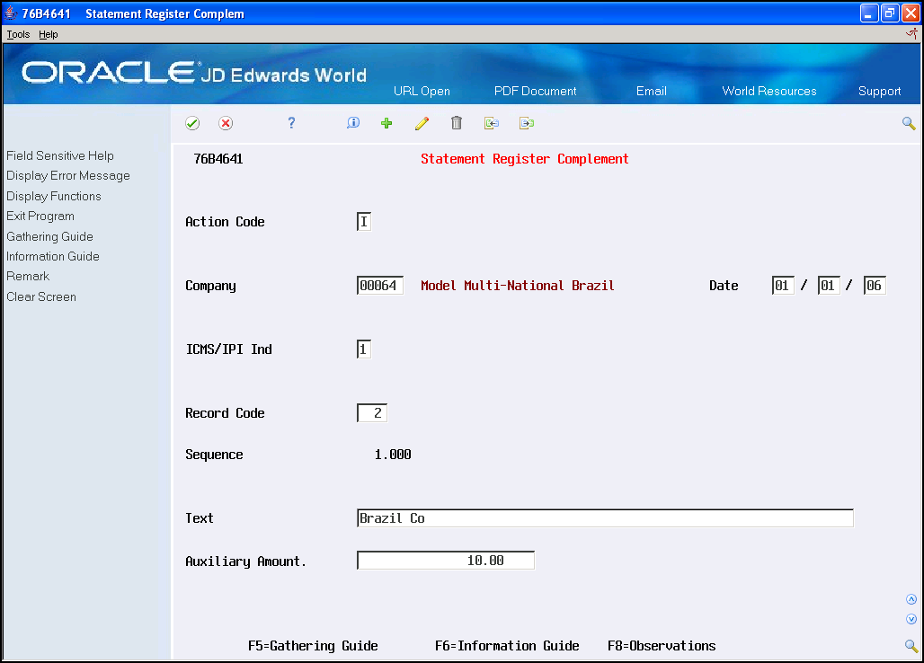Click the Support link
Image resolution: width=924 pixels, height=663 pixels.
(879, 92)
